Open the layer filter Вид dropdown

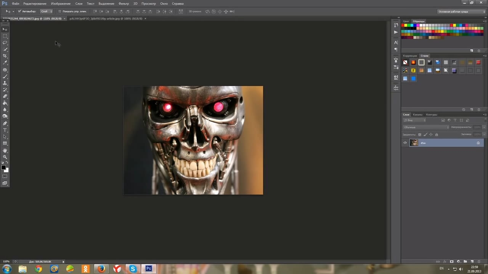coord(414,120)
